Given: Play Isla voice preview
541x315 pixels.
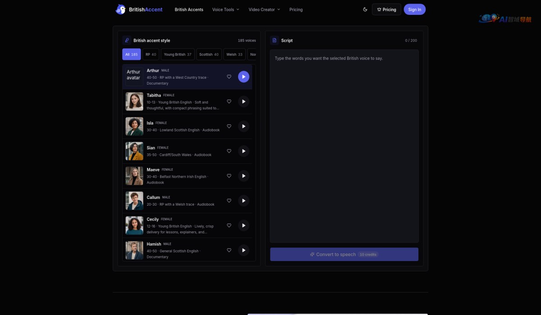Looking at the screenshot, I should (x=243, y=126).
